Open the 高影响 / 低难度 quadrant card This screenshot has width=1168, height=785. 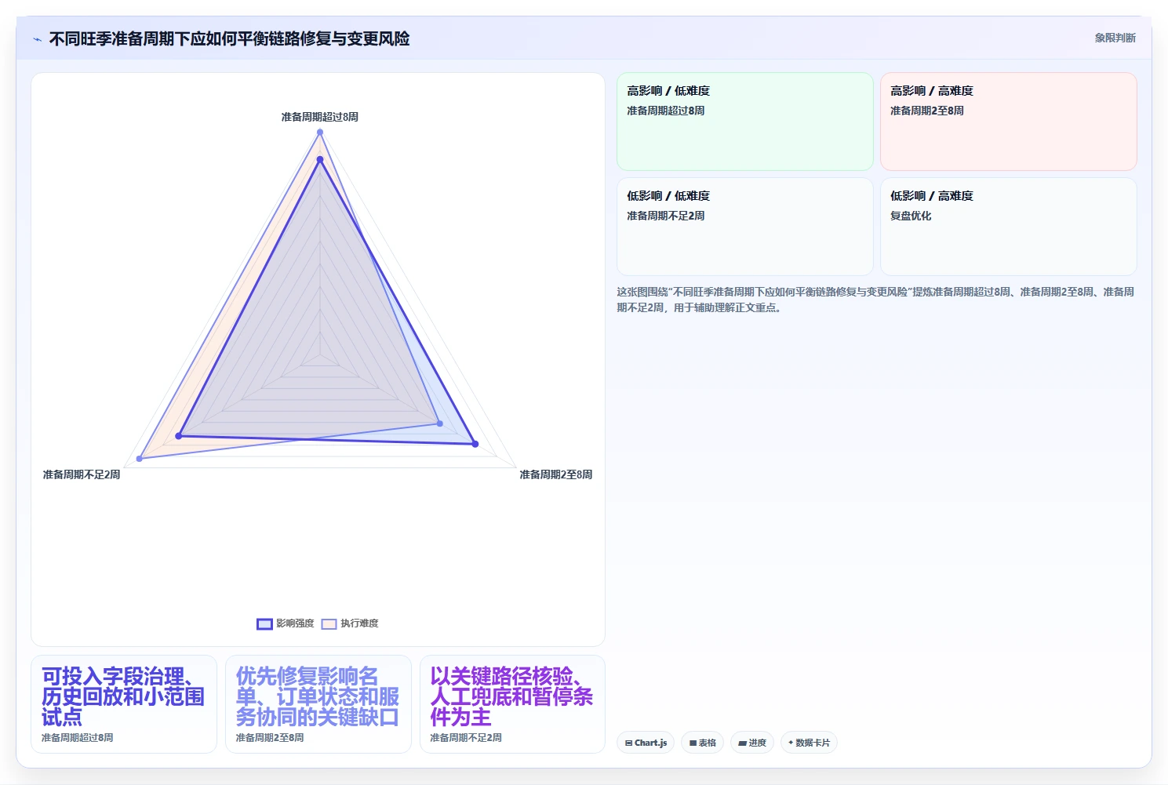point(744,122)
